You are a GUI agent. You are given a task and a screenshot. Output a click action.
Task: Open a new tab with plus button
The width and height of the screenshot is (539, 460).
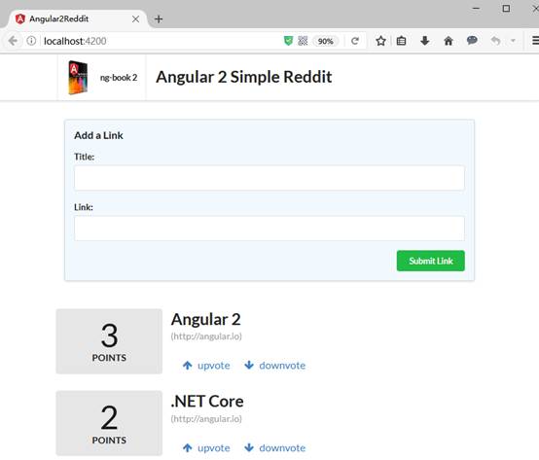click(159, 19)
